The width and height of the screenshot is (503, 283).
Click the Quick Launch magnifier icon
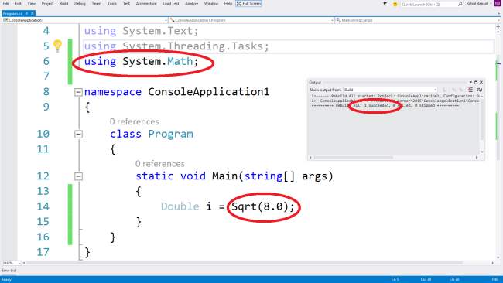coord(460,4)
